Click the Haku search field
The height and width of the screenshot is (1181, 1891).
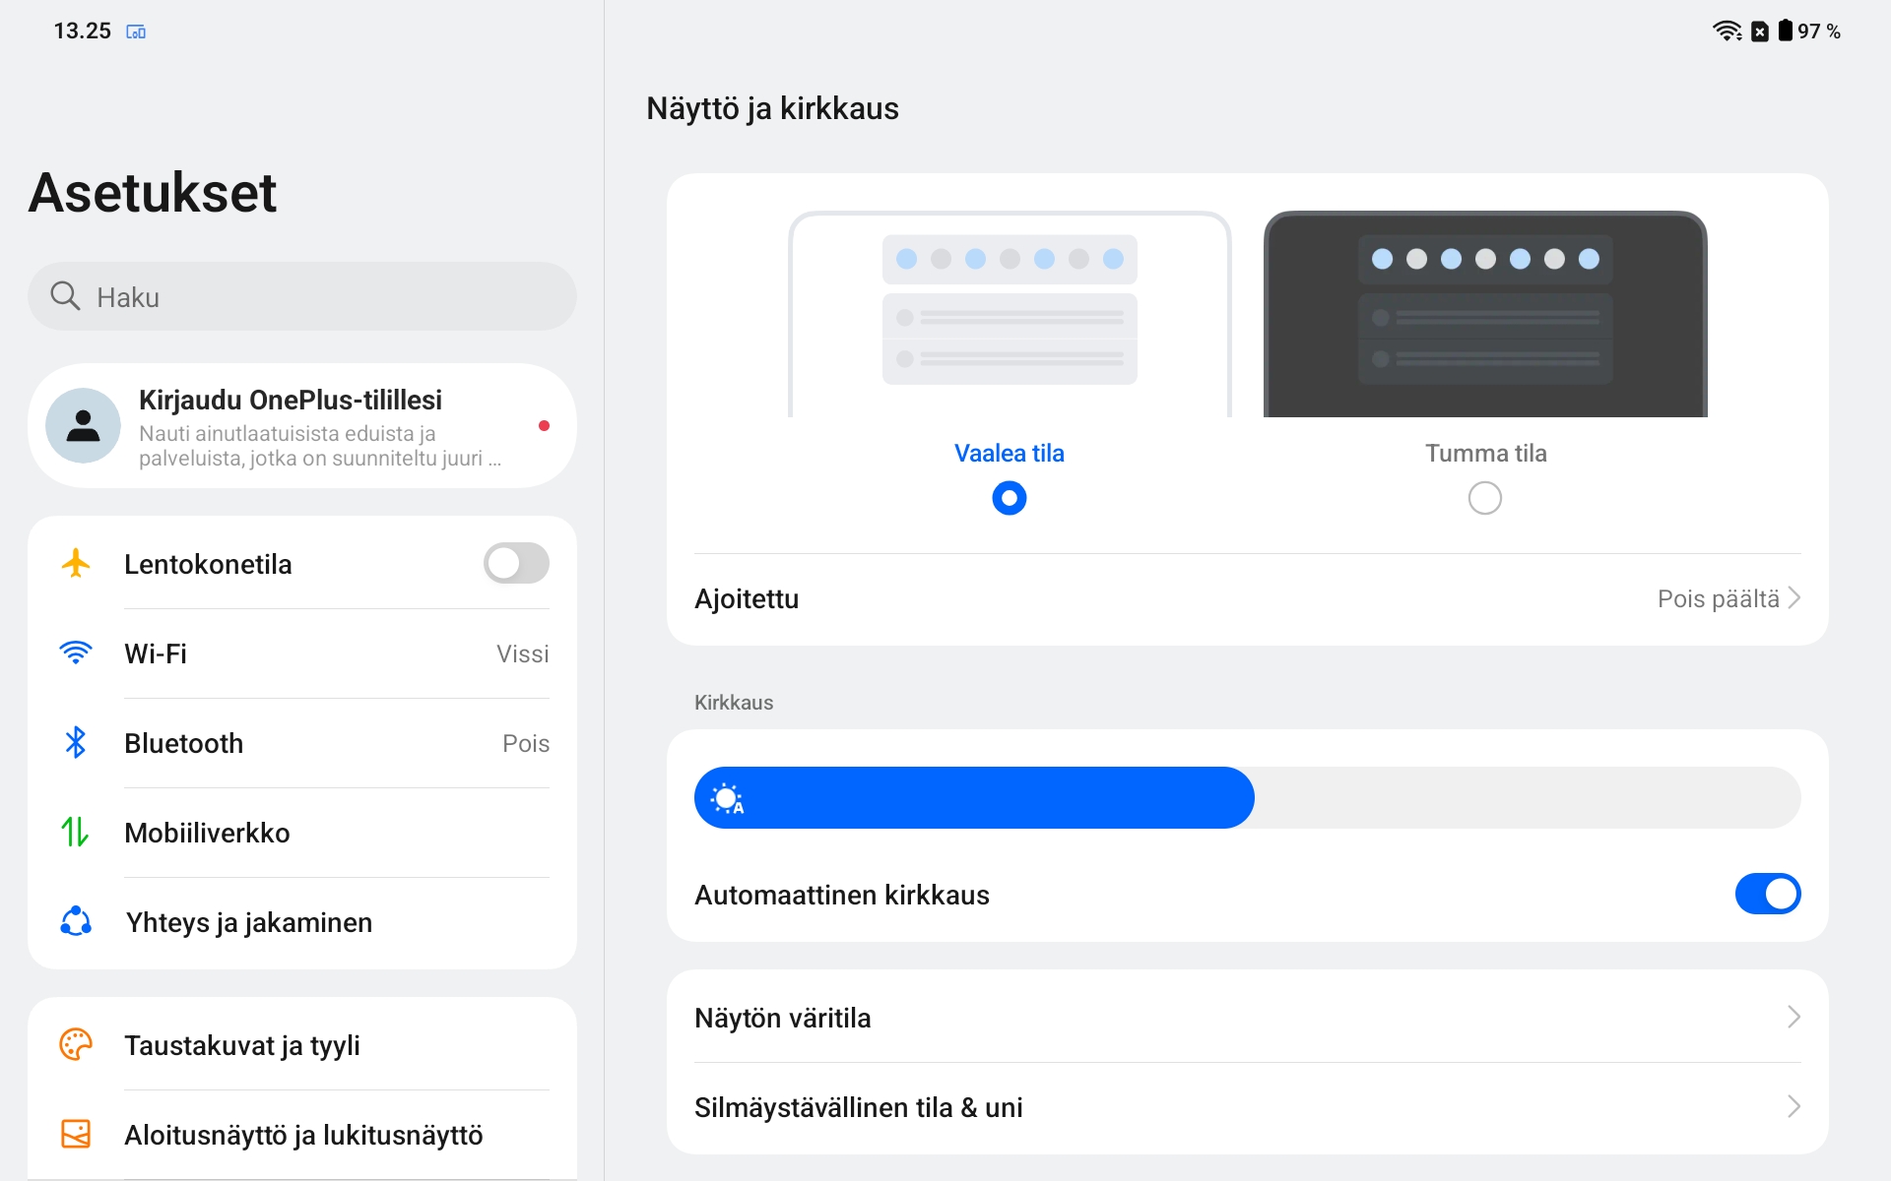302,296
